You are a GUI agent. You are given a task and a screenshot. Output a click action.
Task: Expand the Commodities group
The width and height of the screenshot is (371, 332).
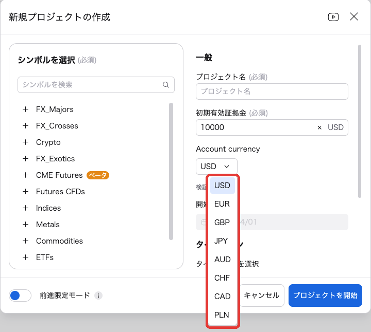coord(26,241)
